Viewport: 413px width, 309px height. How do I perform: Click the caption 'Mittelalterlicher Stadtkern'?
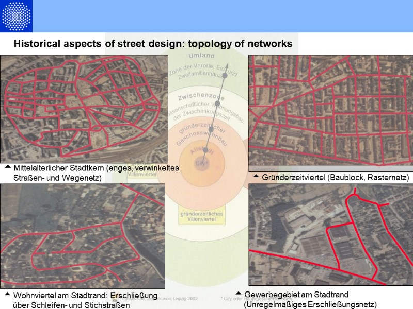click(59, 168)
